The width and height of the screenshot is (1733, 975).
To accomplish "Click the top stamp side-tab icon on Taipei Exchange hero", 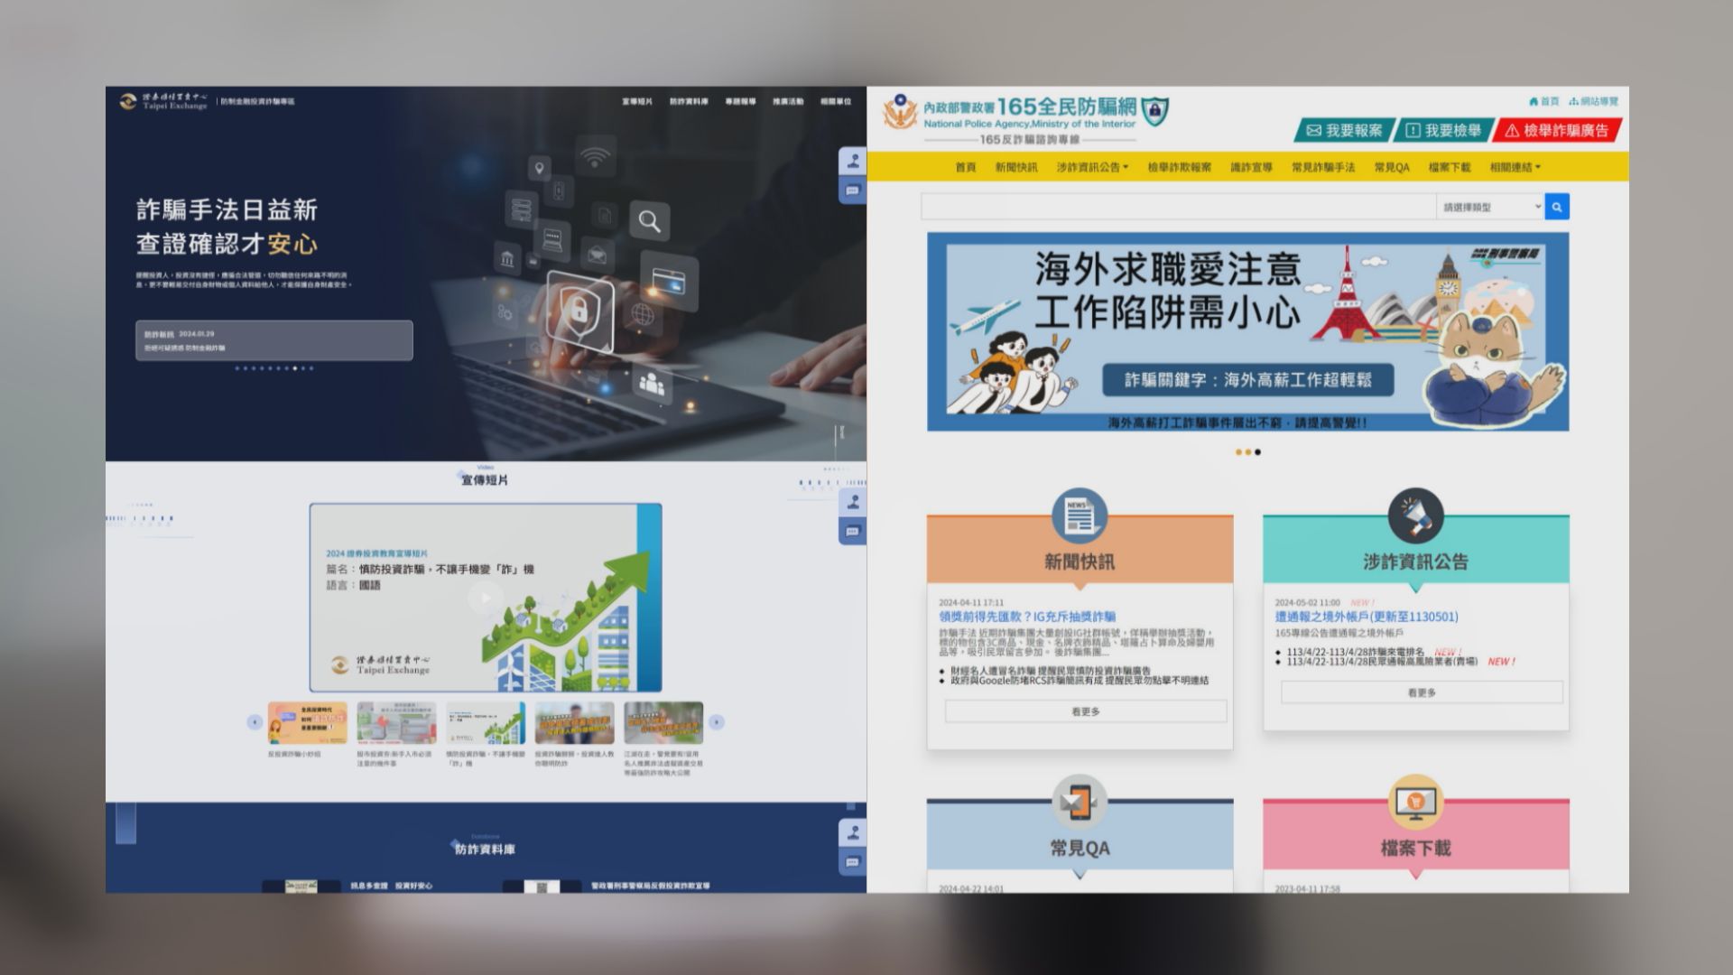I will point(853,162).
